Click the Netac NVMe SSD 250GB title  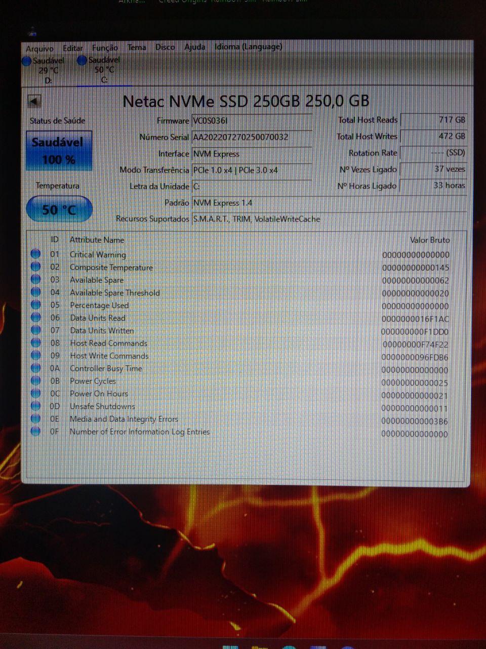[246, 101]
